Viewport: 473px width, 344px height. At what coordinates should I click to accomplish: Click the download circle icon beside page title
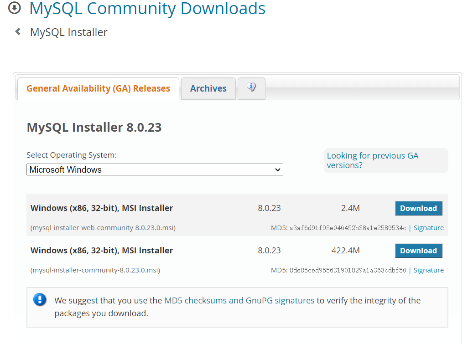tap(15, 8)
